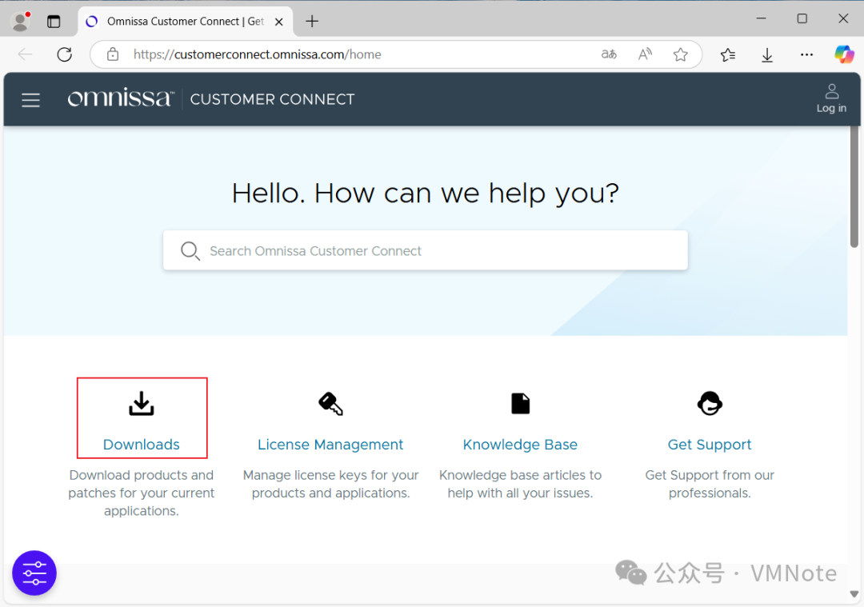
Task: Click the browser address bar URL
Action: click(258, 54)
